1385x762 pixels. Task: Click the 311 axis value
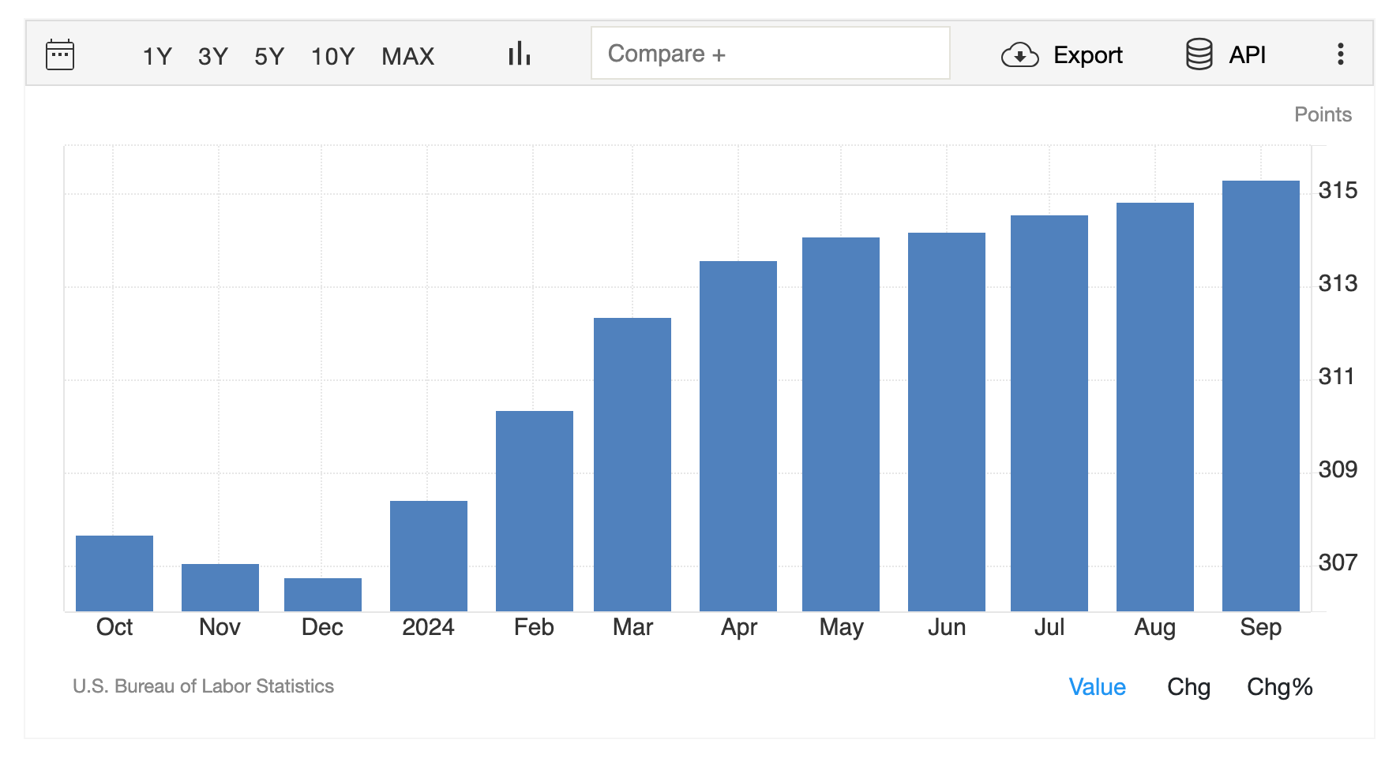(x=1338, y=376)
